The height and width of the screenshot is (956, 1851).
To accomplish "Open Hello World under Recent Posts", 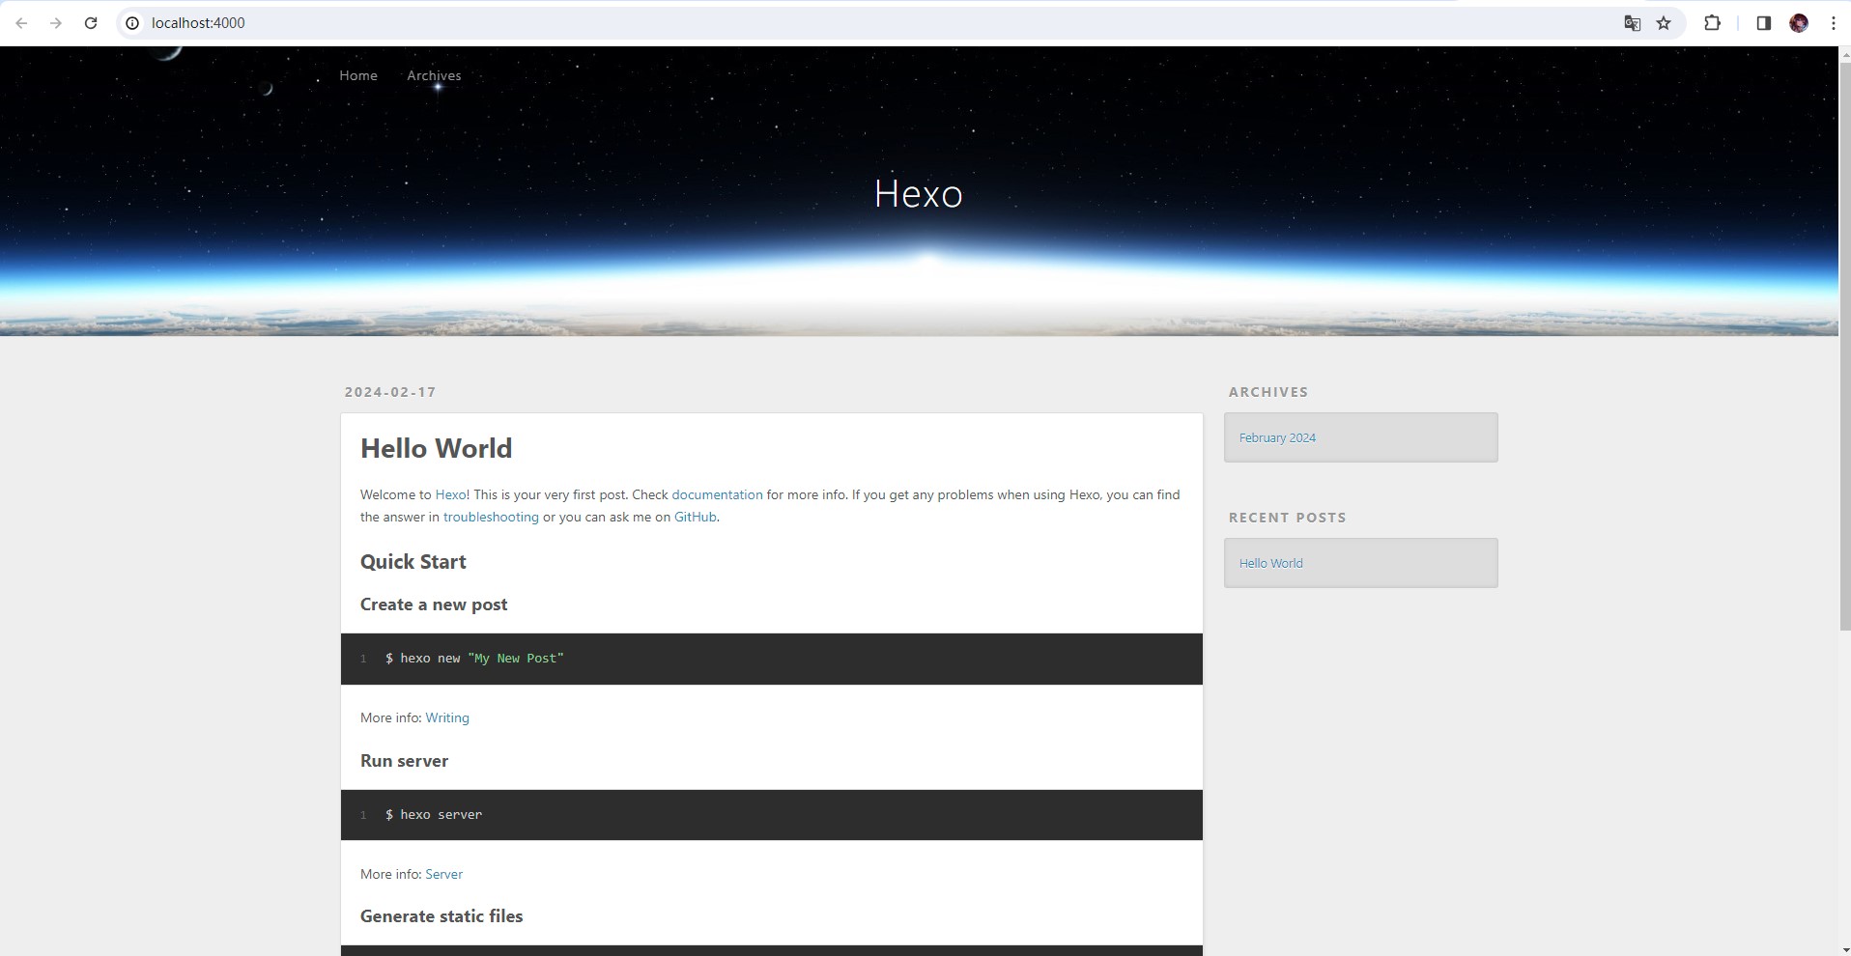I will coord(1271,563).
